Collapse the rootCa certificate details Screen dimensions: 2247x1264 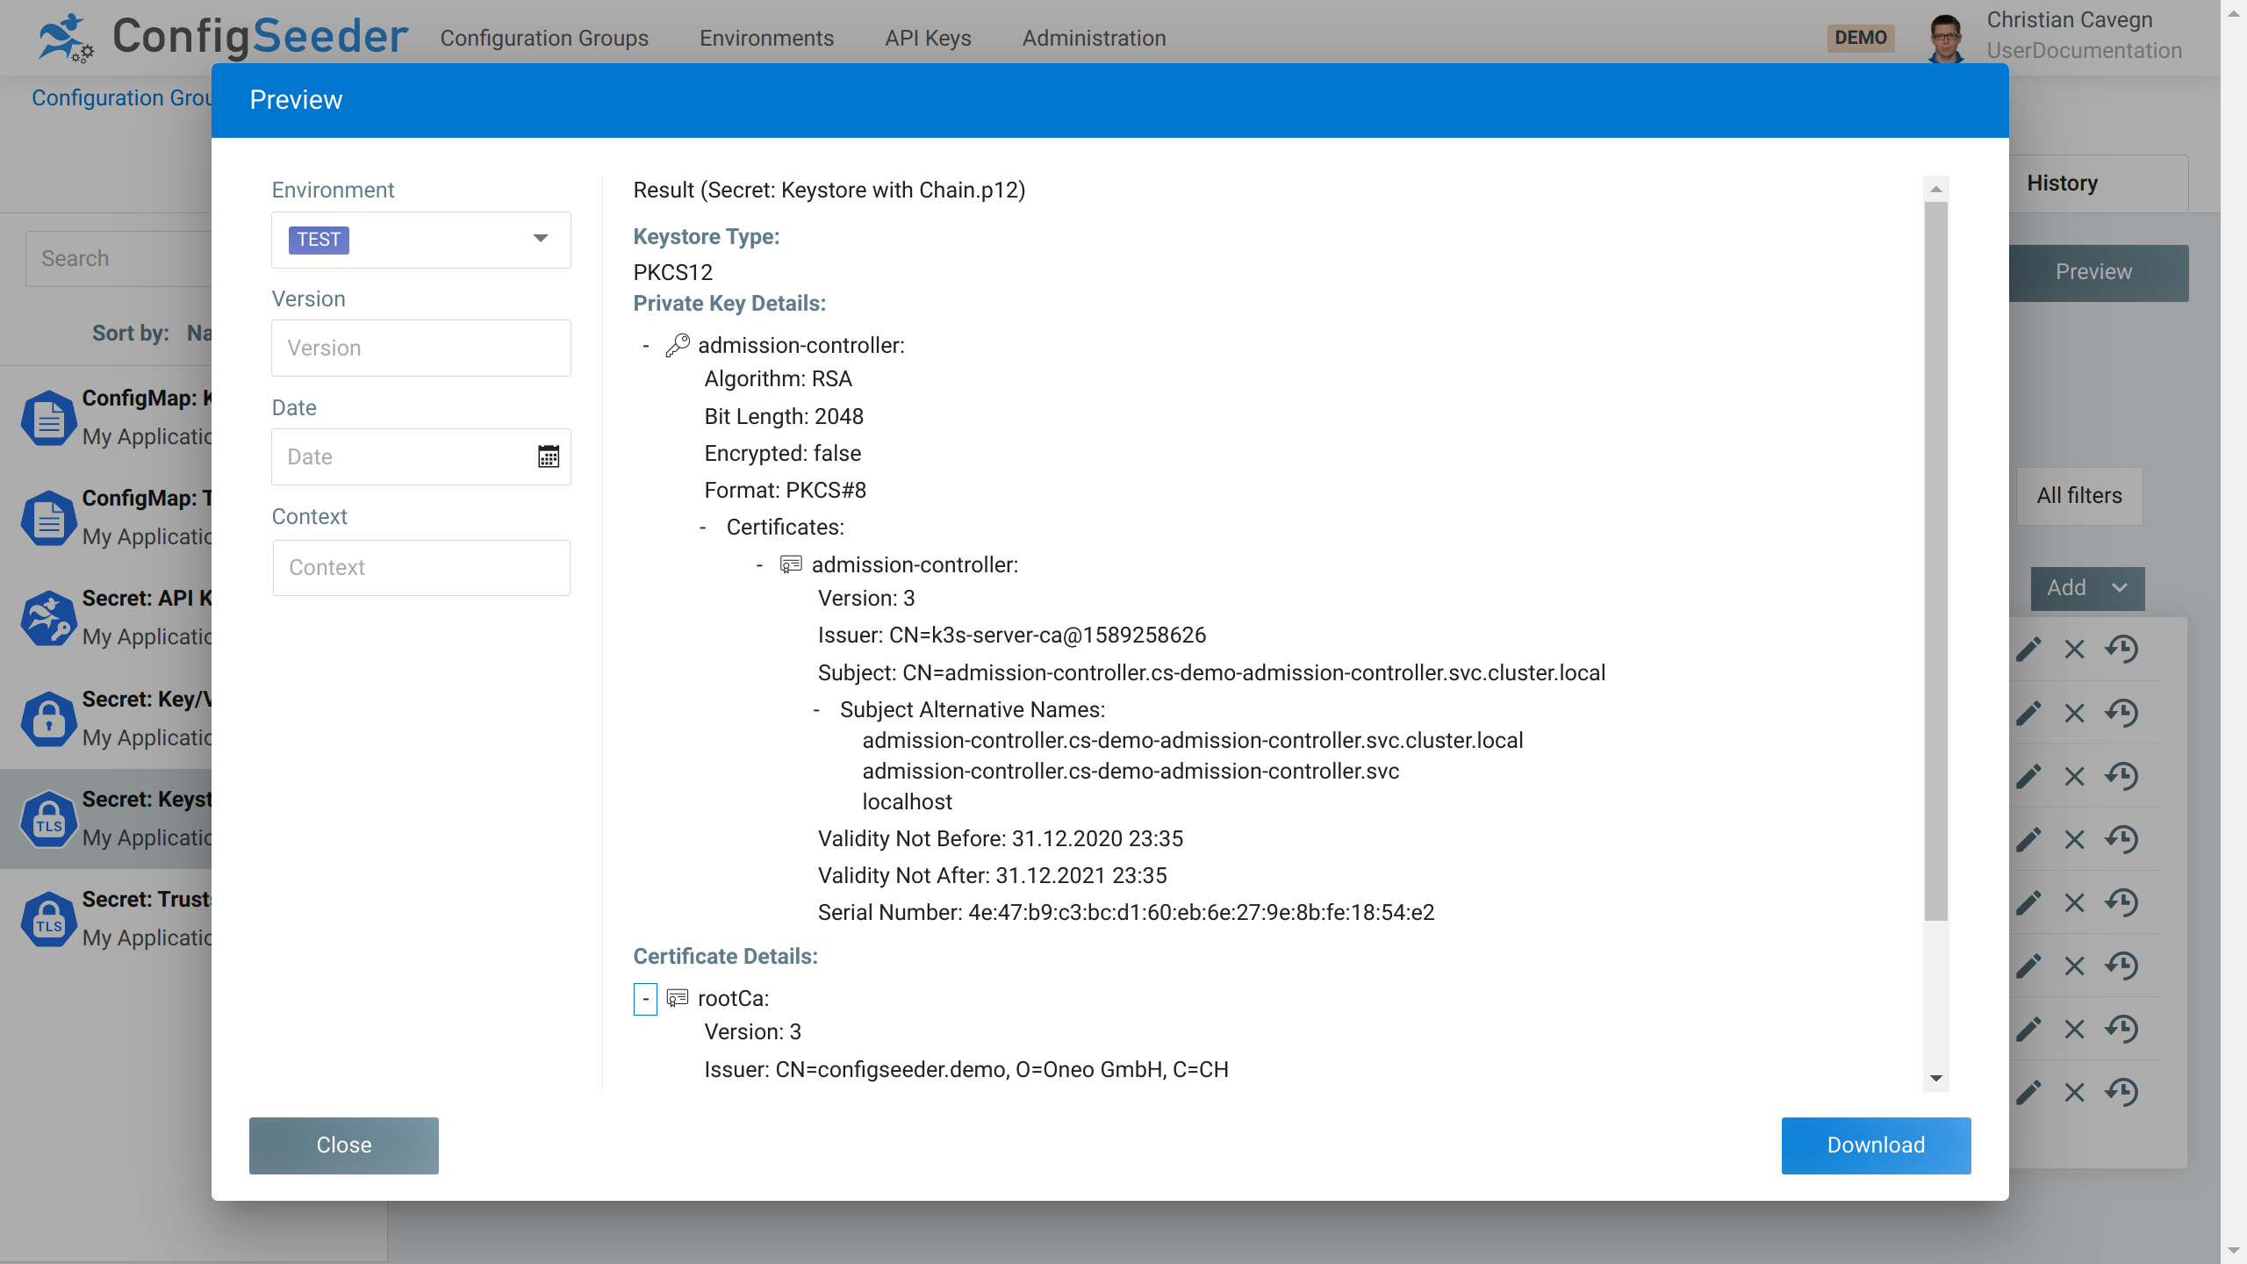tap(645, 999)
